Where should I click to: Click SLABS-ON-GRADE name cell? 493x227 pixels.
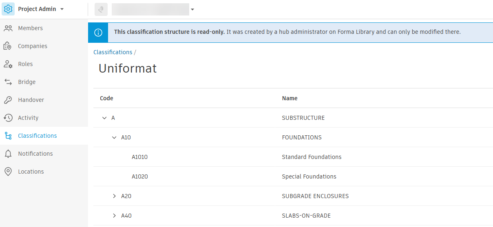306,216
